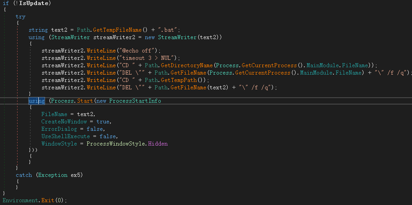Click the Start method in Process.Start

pos(85,101)
